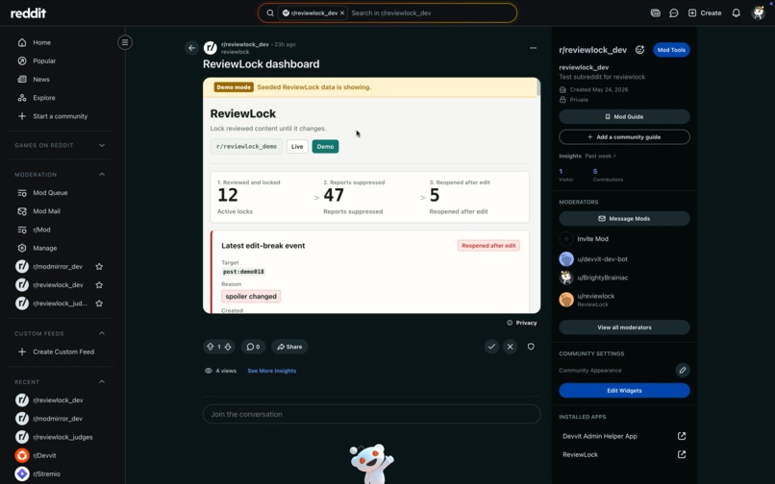Click the dashboard vertical scrollbar
Image resolution: width=775 pixels, height=484 pixels.
point(537,88)
